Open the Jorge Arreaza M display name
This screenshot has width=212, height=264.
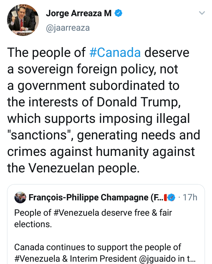[79, 14]
